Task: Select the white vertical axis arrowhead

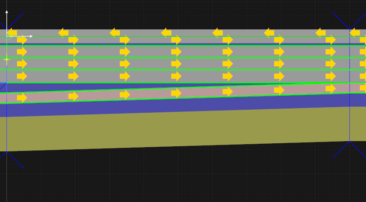Action: [7, 12]
